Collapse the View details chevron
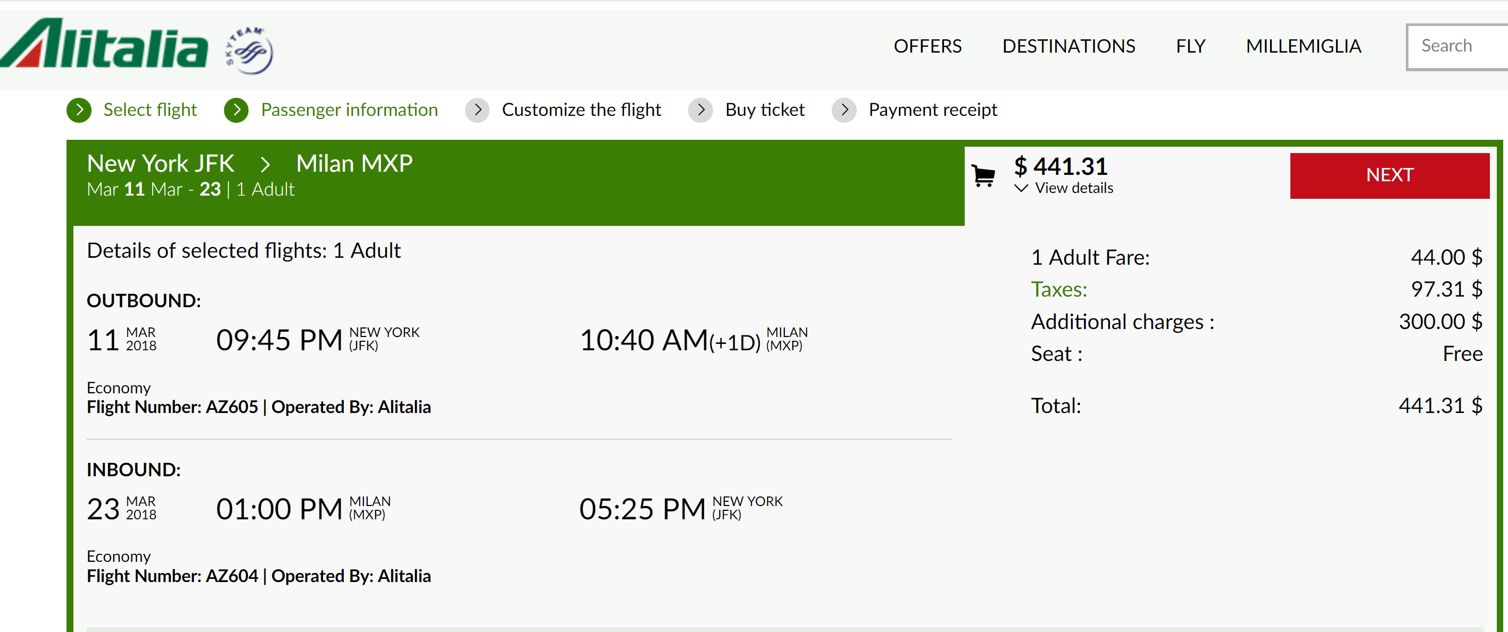The image size is (1508, 632). point(1021,188)
